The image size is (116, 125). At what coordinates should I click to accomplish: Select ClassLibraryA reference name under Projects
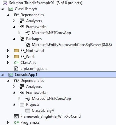point(43,111)
